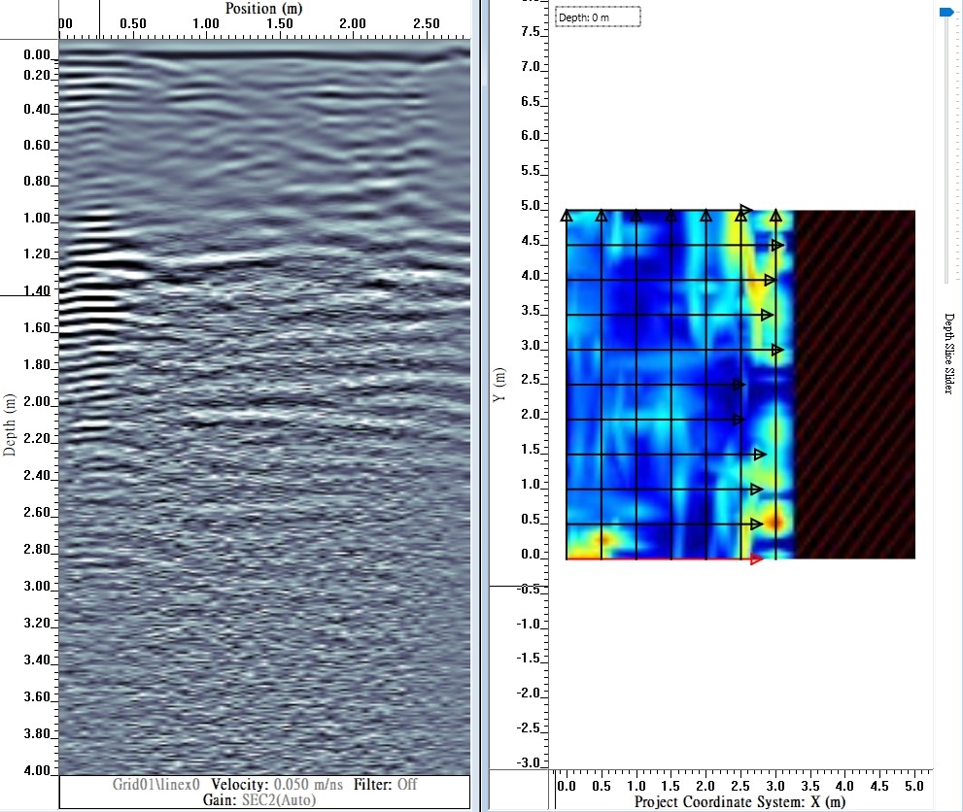Click the red hot spot near X=3.0

(x=774, y=522)
